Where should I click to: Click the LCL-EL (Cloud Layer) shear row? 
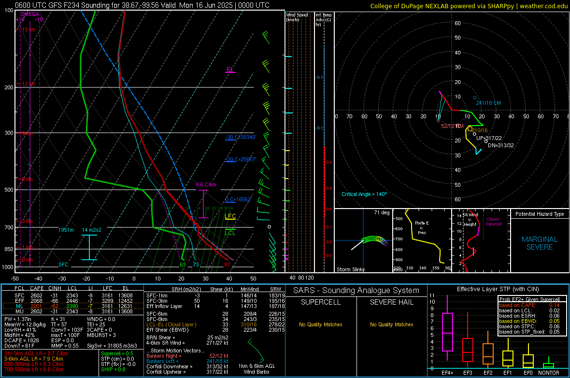pos(215,324)
